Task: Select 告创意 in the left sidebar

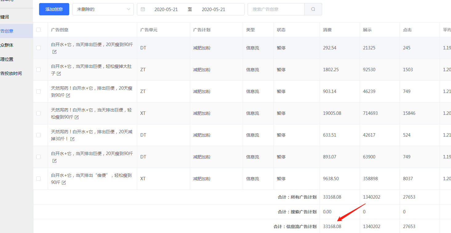Action: [x=7, y=31]
